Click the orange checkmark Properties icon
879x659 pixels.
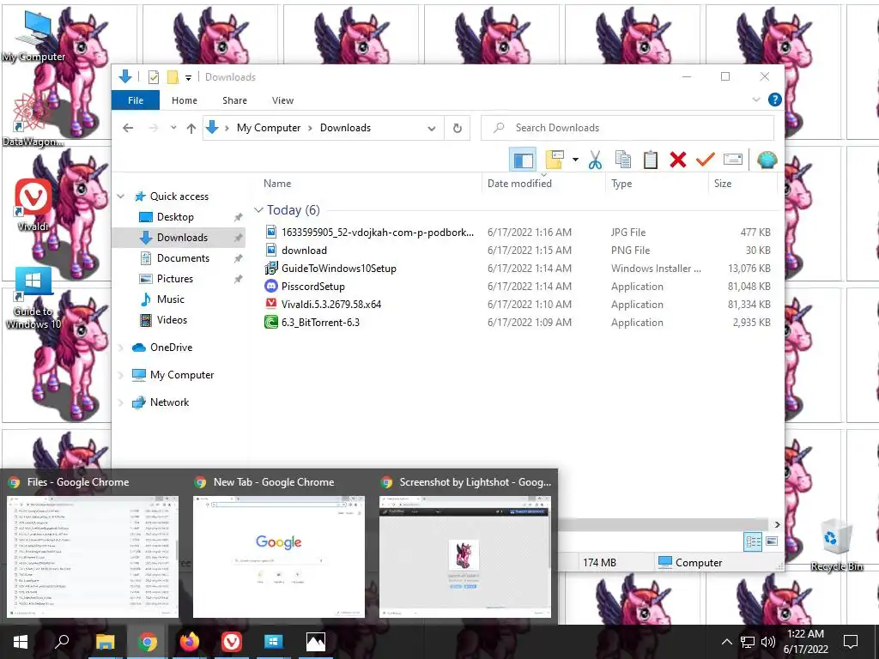click(x=706, y=160)
